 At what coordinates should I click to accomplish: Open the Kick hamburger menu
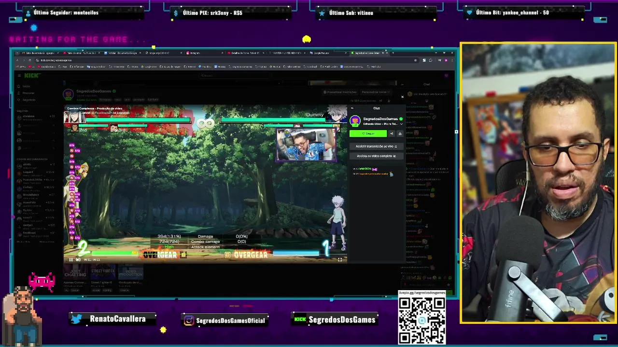click(x=19, y=76)
